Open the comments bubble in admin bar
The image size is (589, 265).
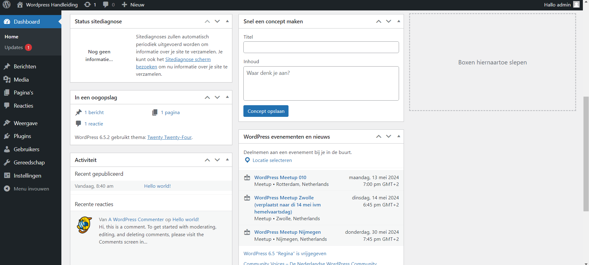[x=106, y=5]
